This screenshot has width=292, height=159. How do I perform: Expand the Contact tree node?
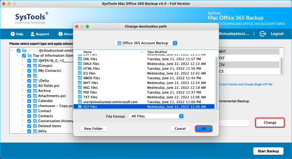click(x=22, y=111)
